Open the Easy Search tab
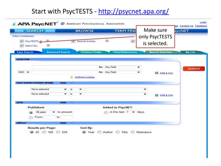 coord(25,52)
